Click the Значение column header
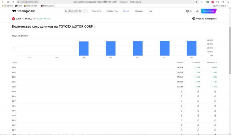The image size is (231, 135). pos(180,63)
